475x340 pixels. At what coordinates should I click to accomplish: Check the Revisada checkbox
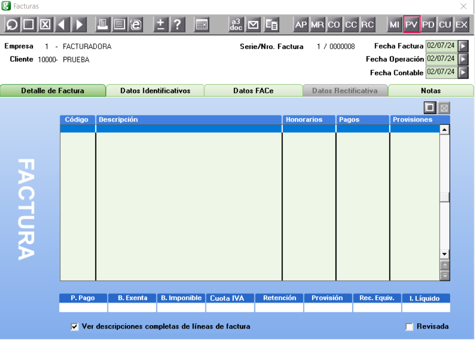click(409, 327)
